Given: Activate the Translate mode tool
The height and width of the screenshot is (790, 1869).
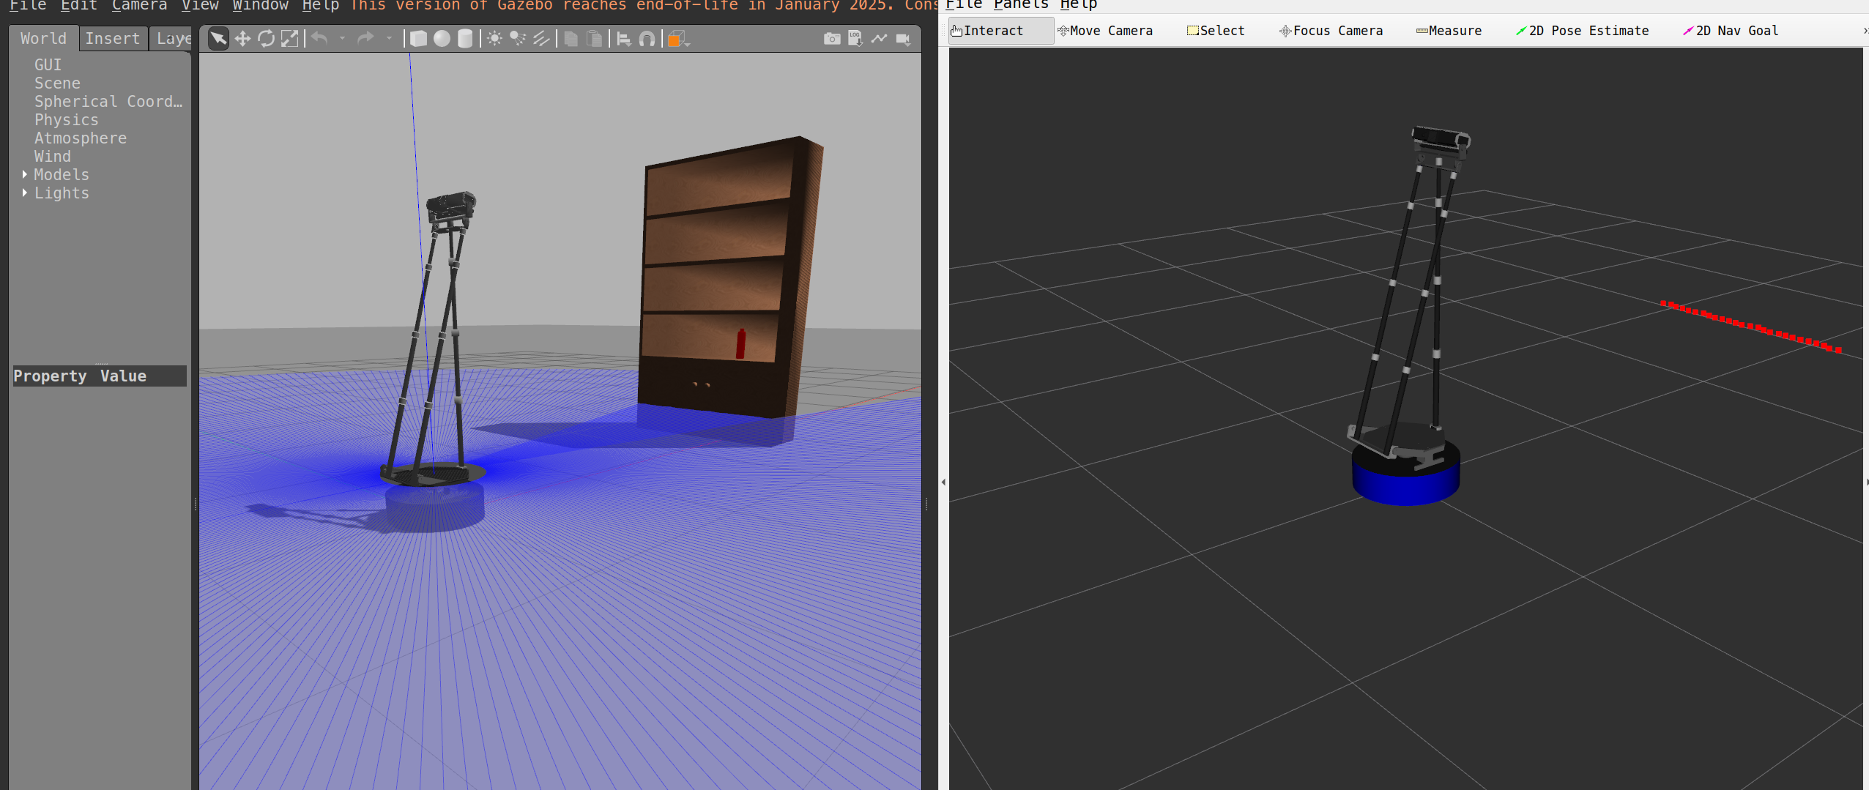Looking at the screenshot, I should point(242,38).
